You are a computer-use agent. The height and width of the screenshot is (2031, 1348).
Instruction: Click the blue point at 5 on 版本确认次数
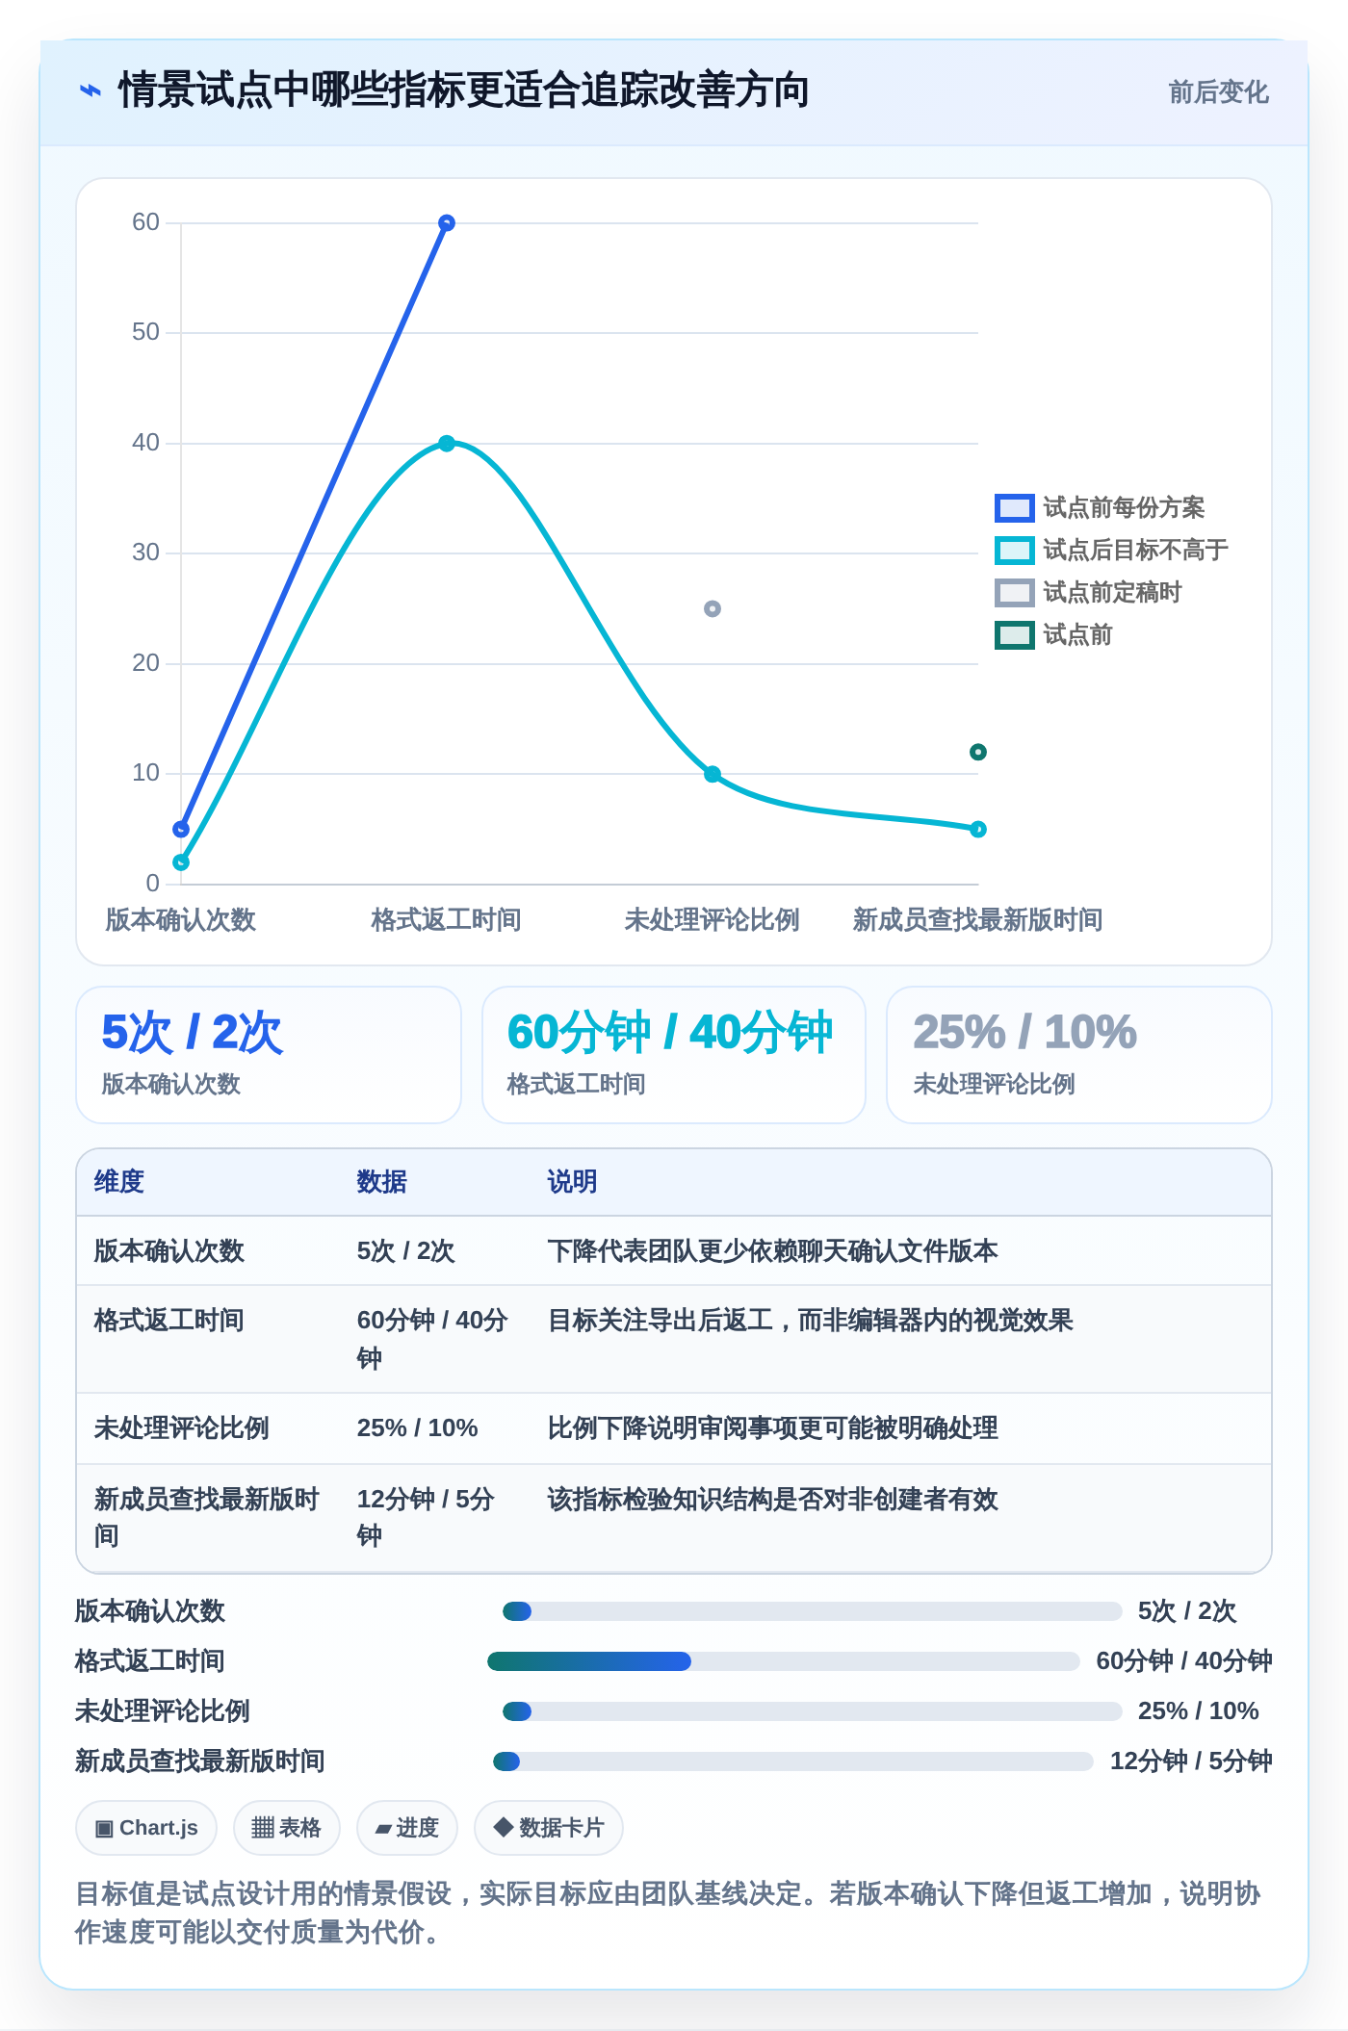181,829
